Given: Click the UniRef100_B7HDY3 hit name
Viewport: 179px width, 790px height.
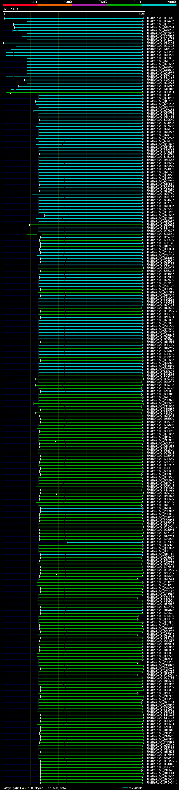Looking at the screenshot, I should 161,373.
